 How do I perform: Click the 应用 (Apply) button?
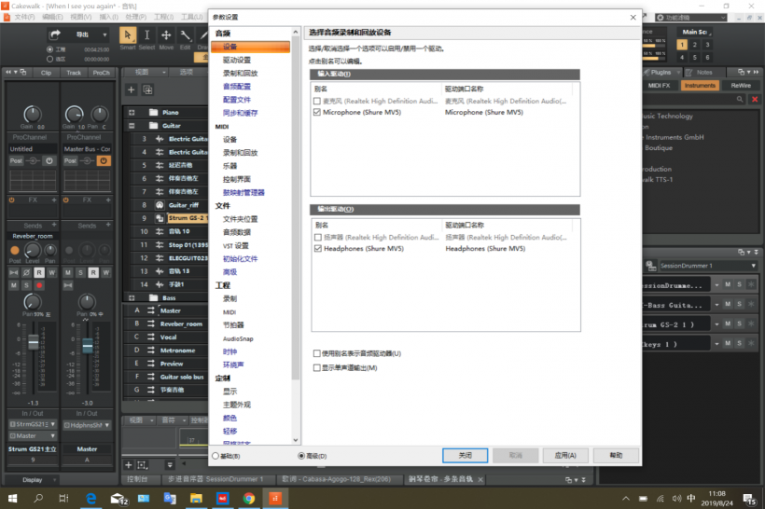565,456
